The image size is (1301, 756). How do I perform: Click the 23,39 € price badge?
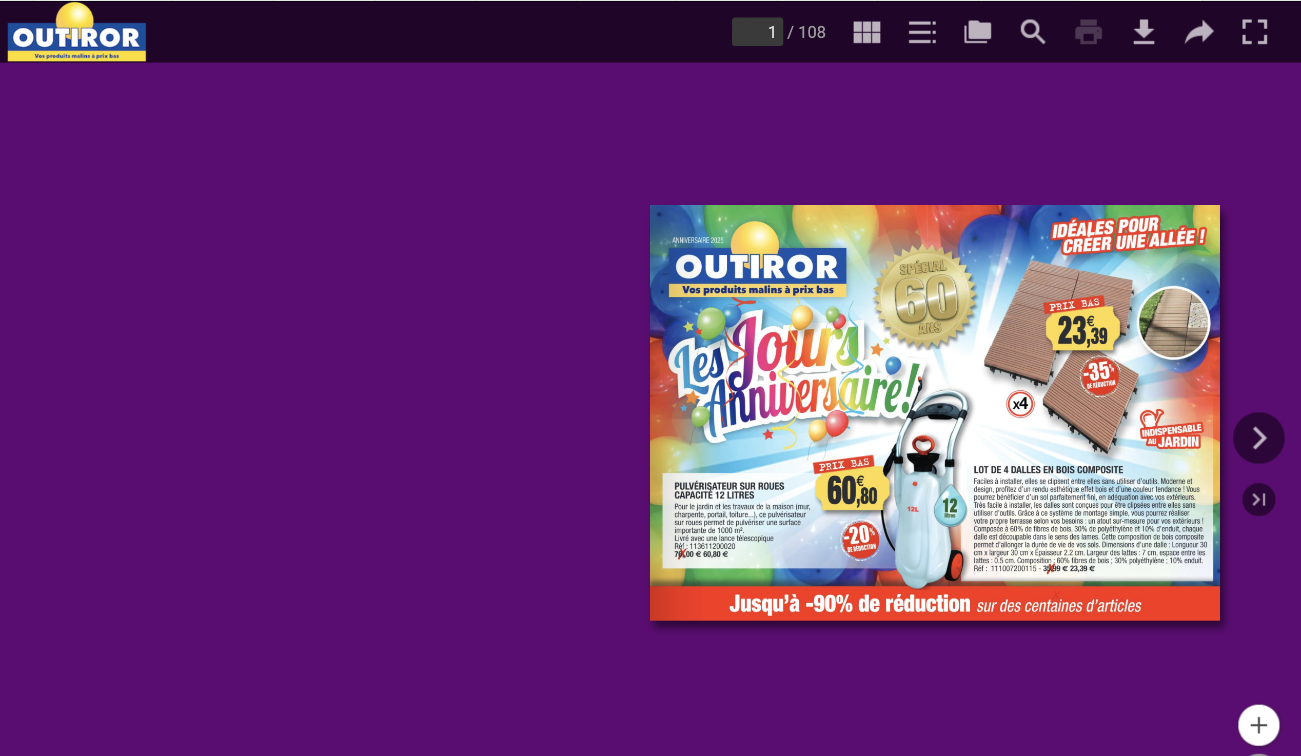(1082, 330)
